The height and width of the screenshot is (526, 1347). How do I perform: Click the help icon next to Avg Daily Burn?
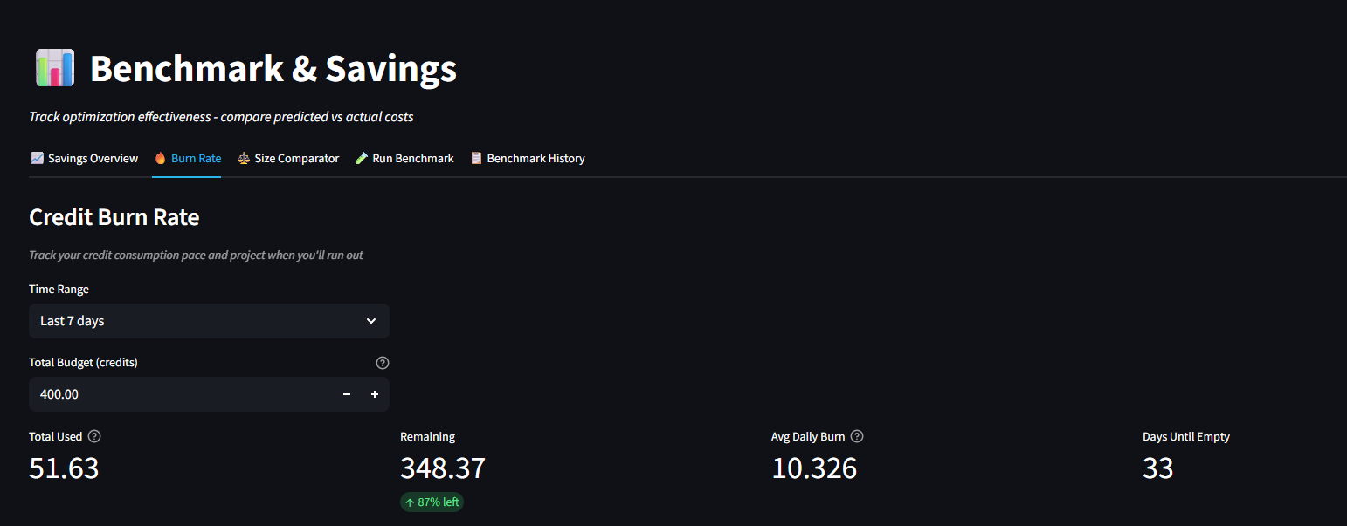856,436
